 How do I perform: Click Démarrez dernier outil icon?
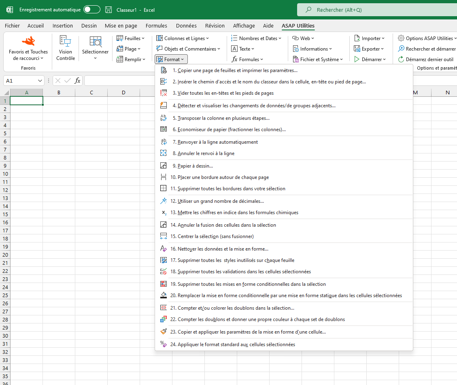tap(401, 59)
